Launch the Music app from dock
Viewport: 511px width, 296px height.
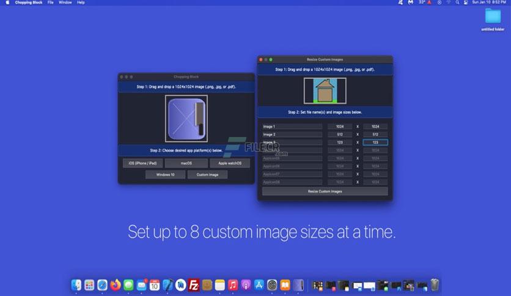(233, 285)
